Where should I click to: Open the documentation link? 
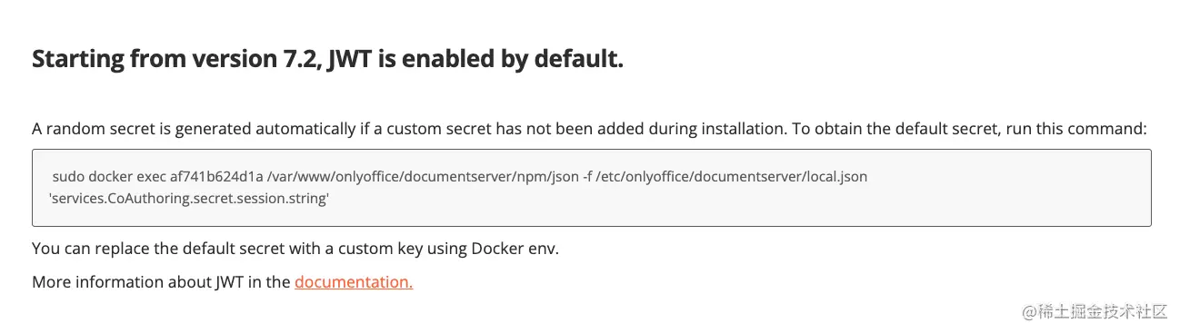pos(354,282)
